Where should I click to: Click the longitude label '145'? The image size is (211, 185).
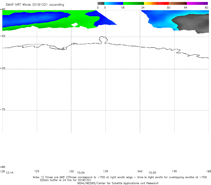(x=174, y=171)
